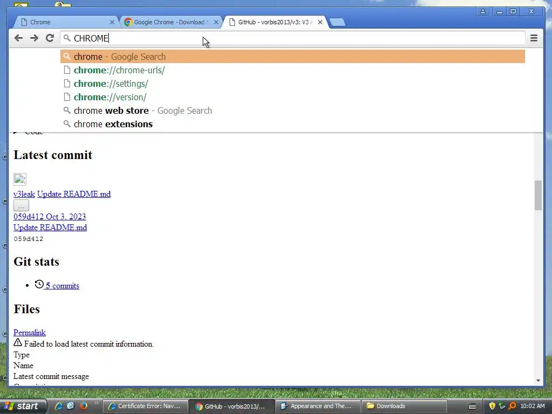Choose 'chrome - Google Search' suggestion
Viewport: 552px width, 414px height.
(x=293, y=57)
